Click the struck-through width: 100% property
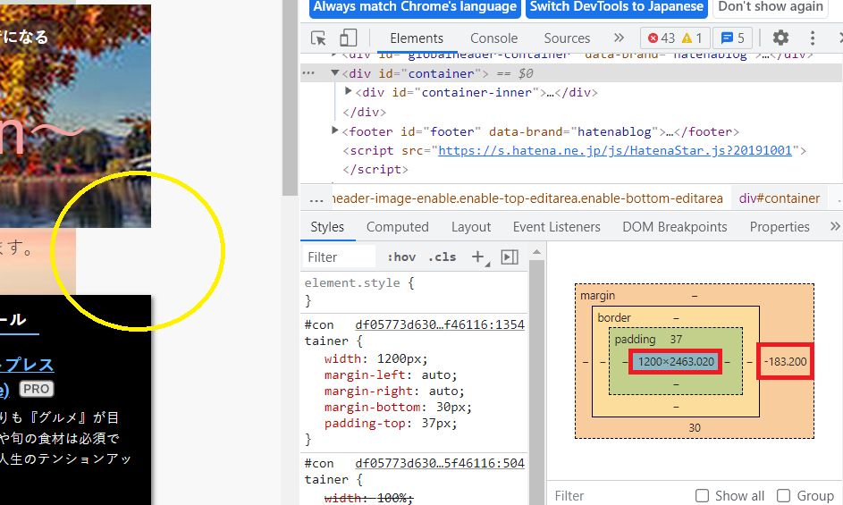Image resolution: width=843 pixels, height=505 pixels. point(369,498)
